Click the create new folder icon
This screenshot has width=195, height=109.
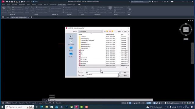click(x=112, y=31)
